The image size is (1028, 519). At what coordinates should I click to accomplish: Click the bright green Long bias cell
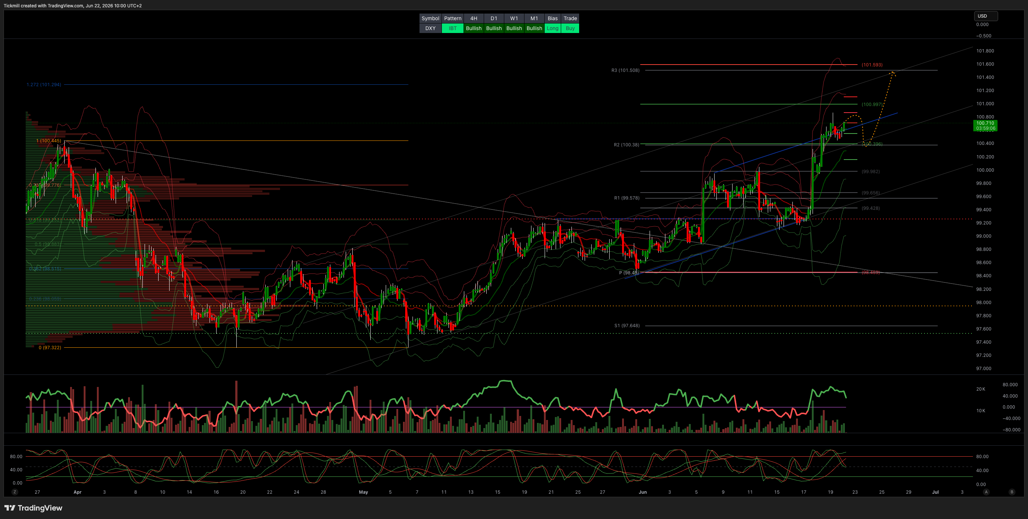tap(553, 28)
